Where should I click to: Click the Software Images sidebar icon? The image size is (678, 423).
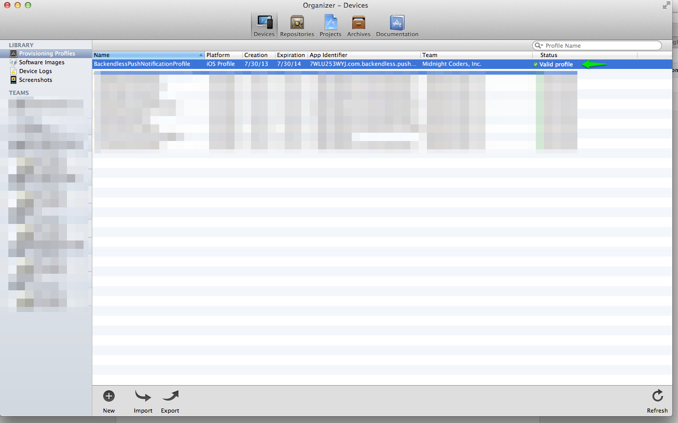[x=13, y=62]
